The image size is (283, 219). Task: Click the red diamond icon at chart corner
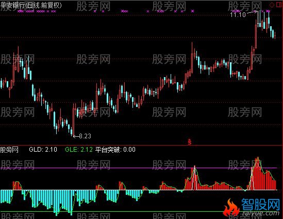272,5
